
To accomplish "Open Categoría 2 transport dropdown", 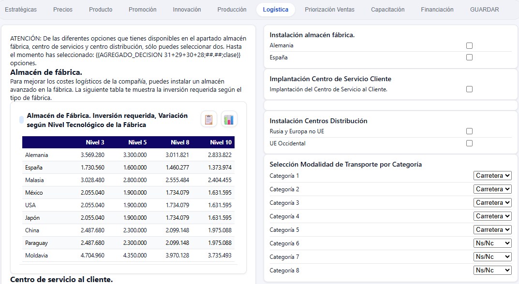I will click(492, 189).
